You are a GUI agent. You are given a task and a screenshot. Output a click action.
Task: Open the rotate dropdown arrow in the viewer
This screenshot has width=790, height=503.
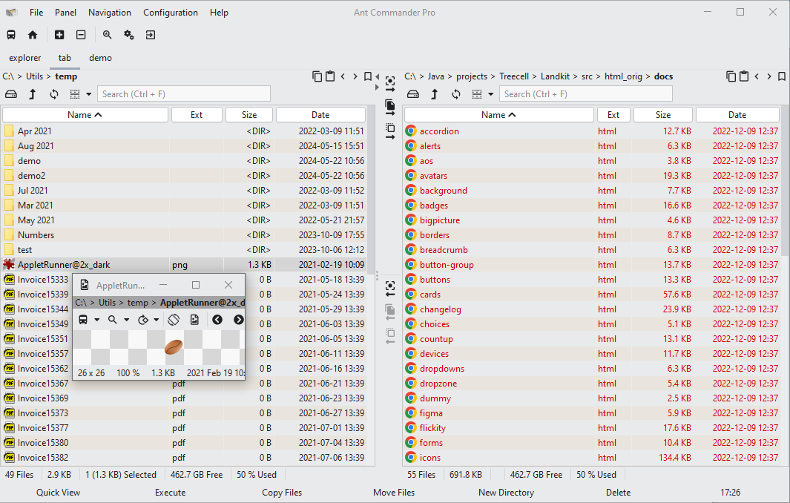157,320
